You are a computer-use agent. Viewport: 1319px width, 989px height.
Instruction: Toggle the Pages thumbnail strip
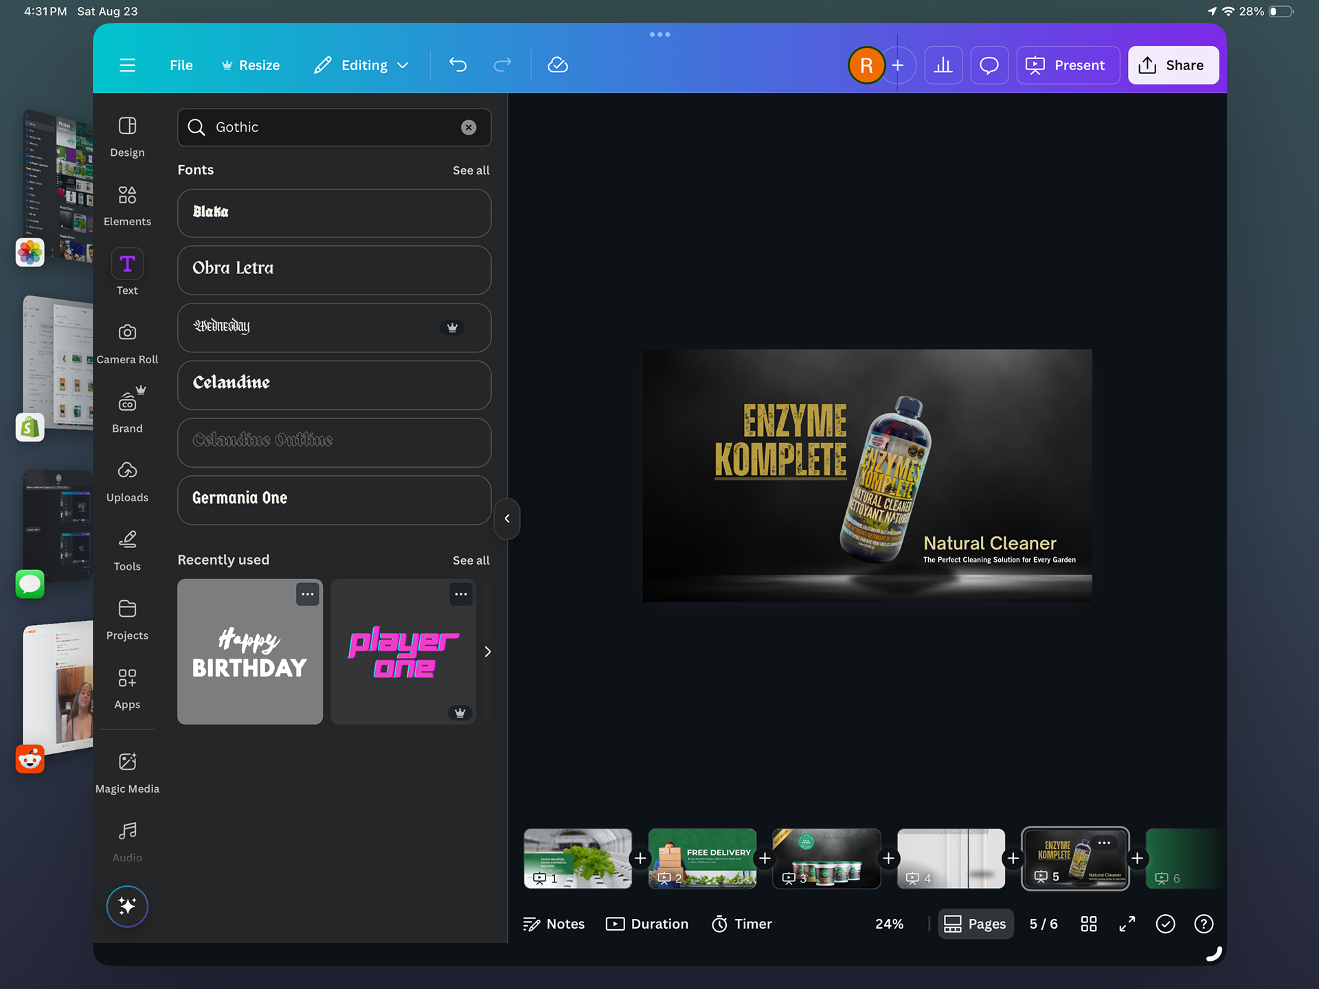[976, 924]
